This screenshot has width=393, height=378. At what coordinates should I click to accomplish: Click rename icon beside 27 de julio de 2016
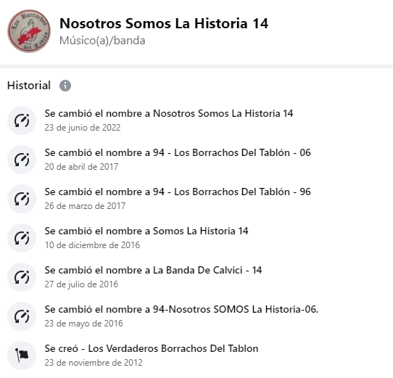22,277
